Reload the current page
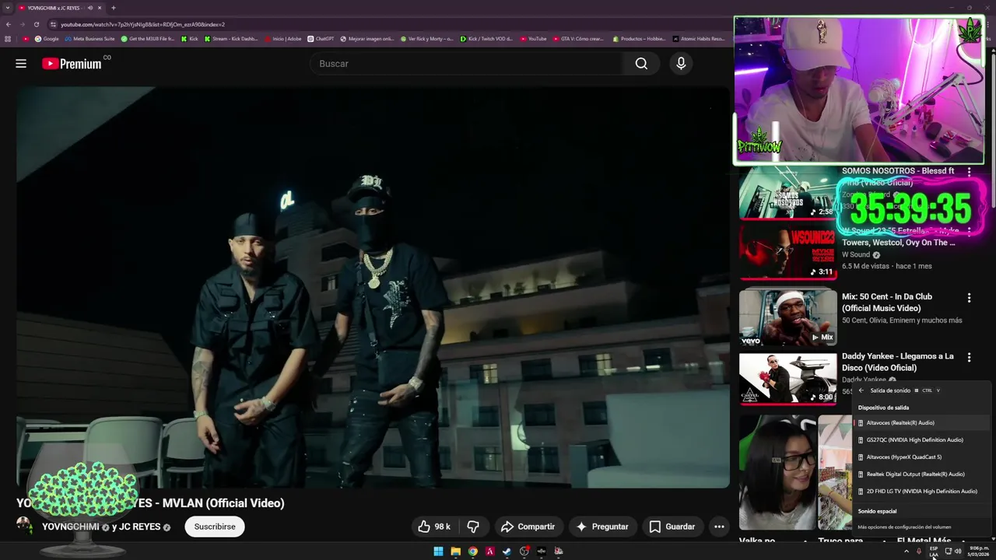Viewport: 996px width, 560px height. click(37, 24)
